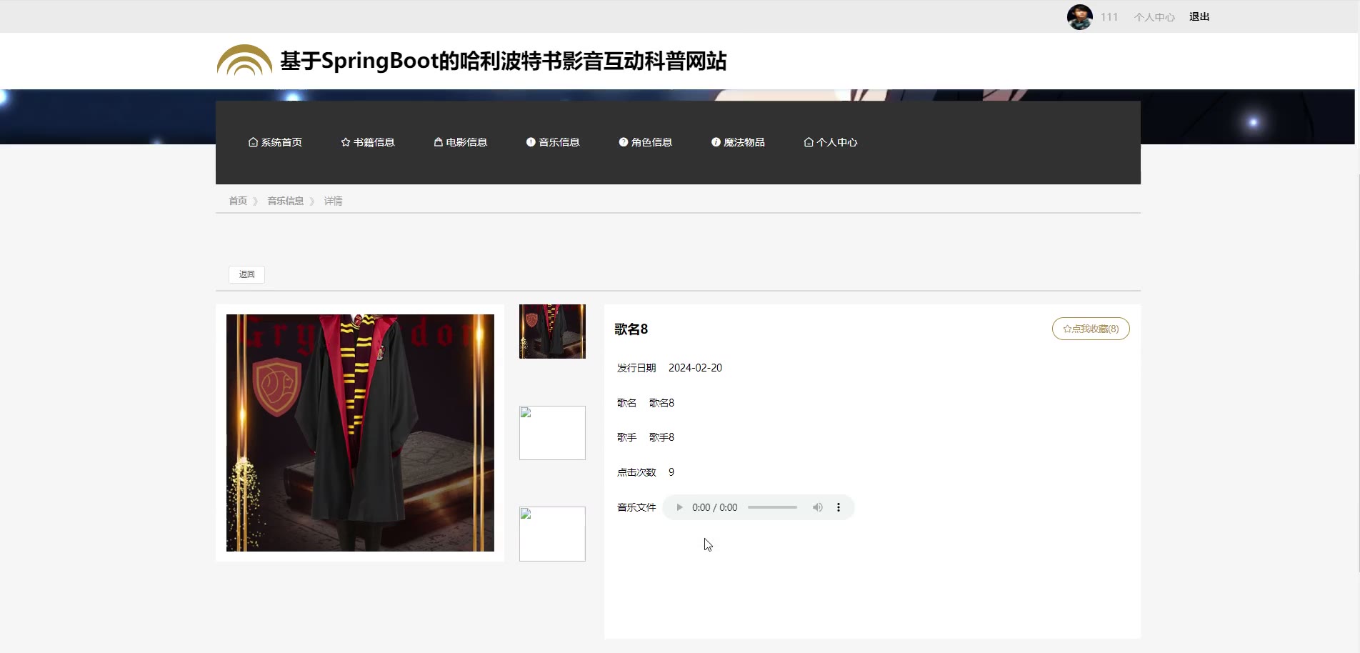This screenshot has width=1360, height=653.
Task: Click singer value 歌手8
Action: point(661,437)
